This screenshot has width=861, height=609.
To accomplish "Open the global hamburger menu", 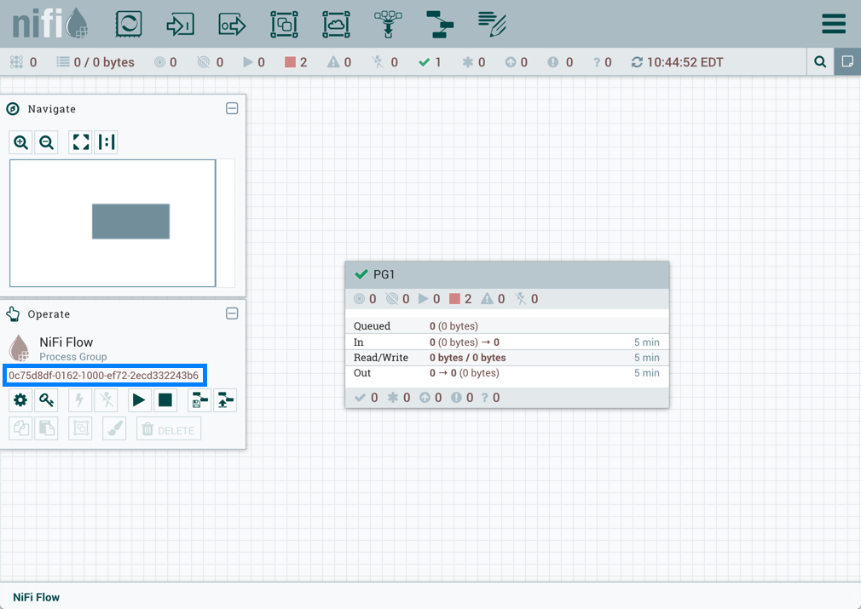I will [x=833, y=24].
